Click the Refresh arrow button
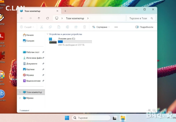The image size is (176, 122). (x=48, y=18)
